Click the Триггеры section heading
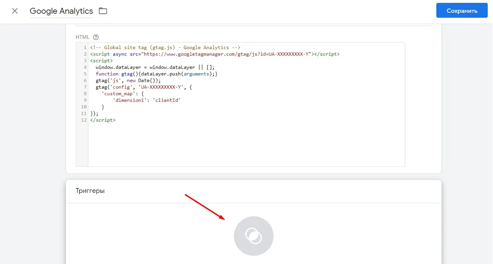 [x=90, y=191]
